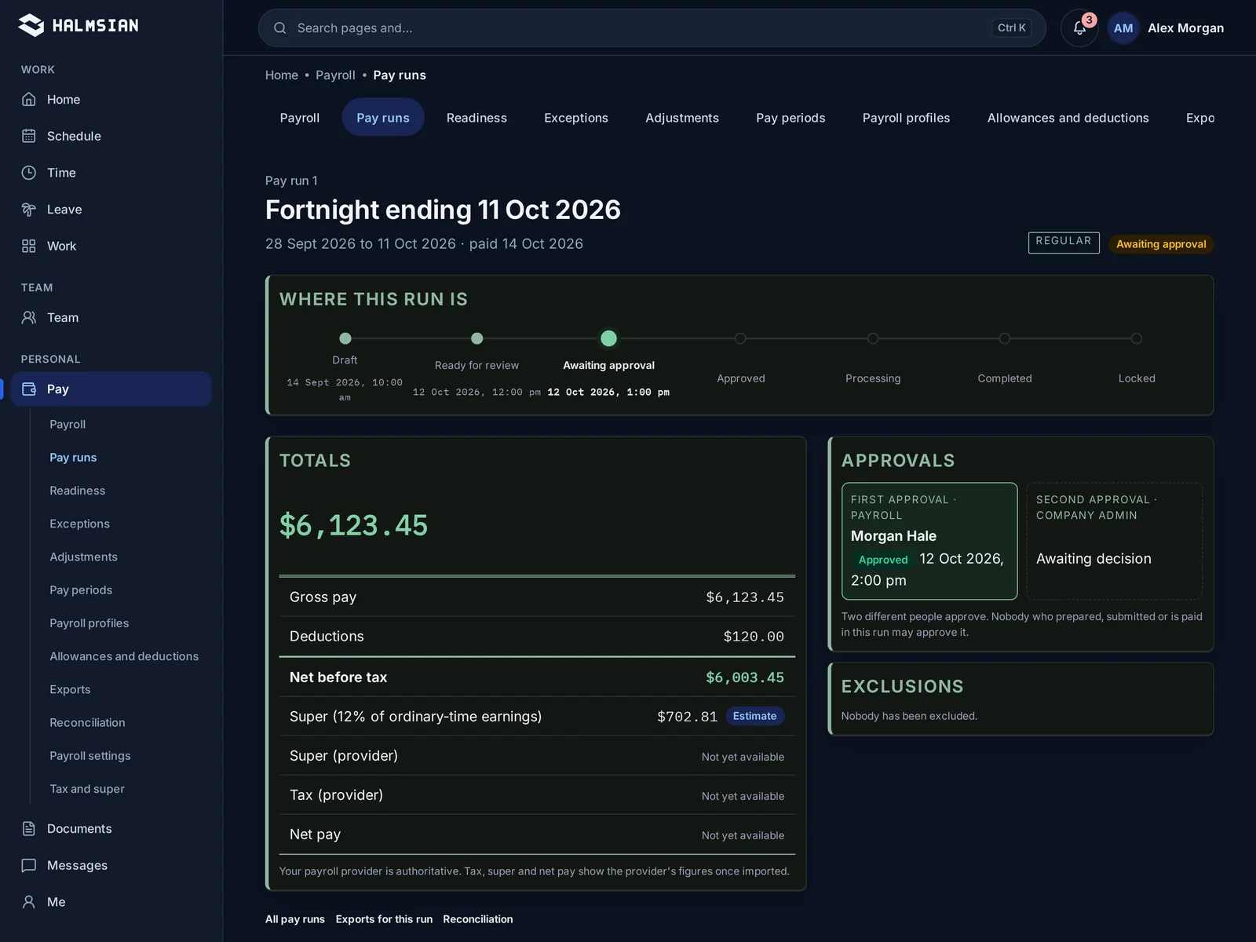Navigate to Payroll in breadcrumb
The height and width of the screenshot is (942, 1256).
coord(335,75)
